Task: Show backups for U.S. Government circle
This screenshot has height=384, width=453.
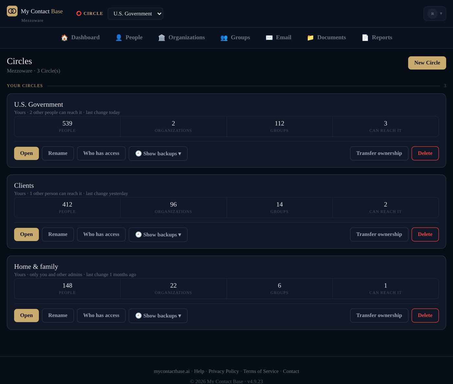Action: coord(158,154)
